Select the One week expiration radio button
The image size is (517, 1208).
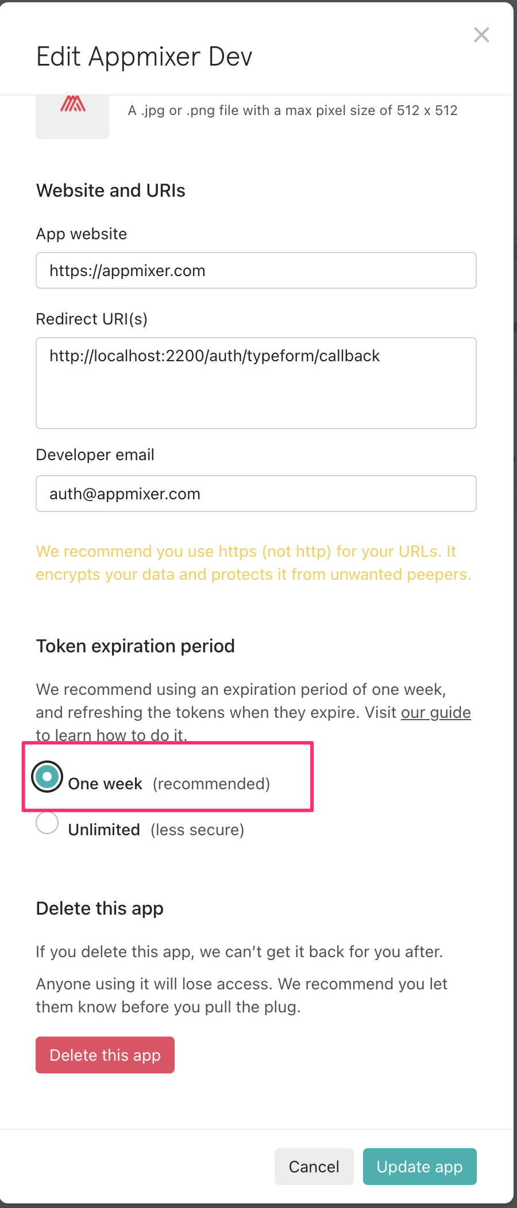47,777
